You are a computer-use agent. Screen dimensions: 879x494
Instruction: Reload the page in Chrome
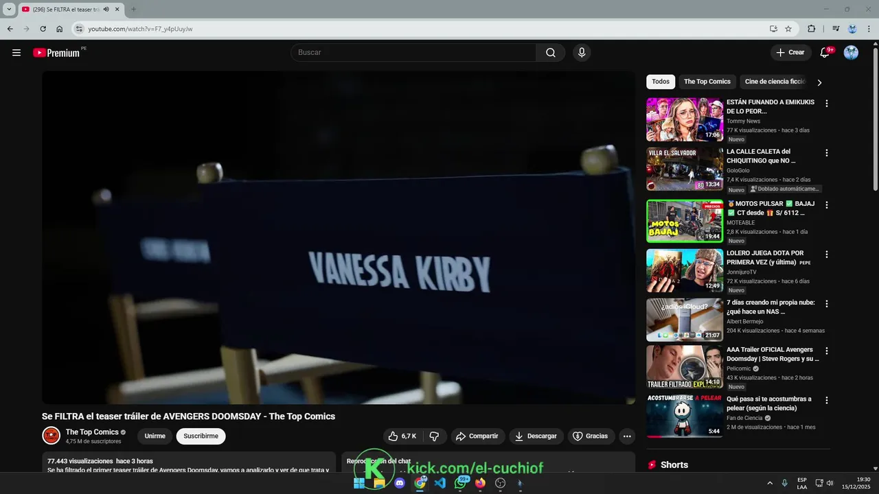click(43, 29)
